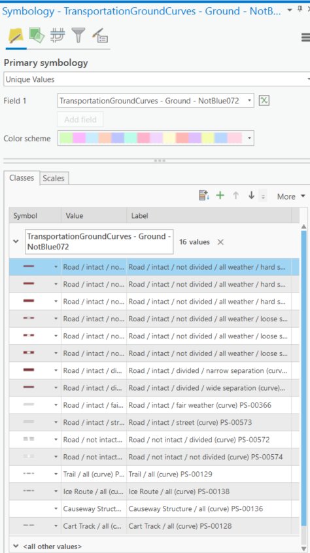Click the move selected values up arrow
The height and width of the screenshot is (553, 310).
pyautogui.click(x=235, y=196)
